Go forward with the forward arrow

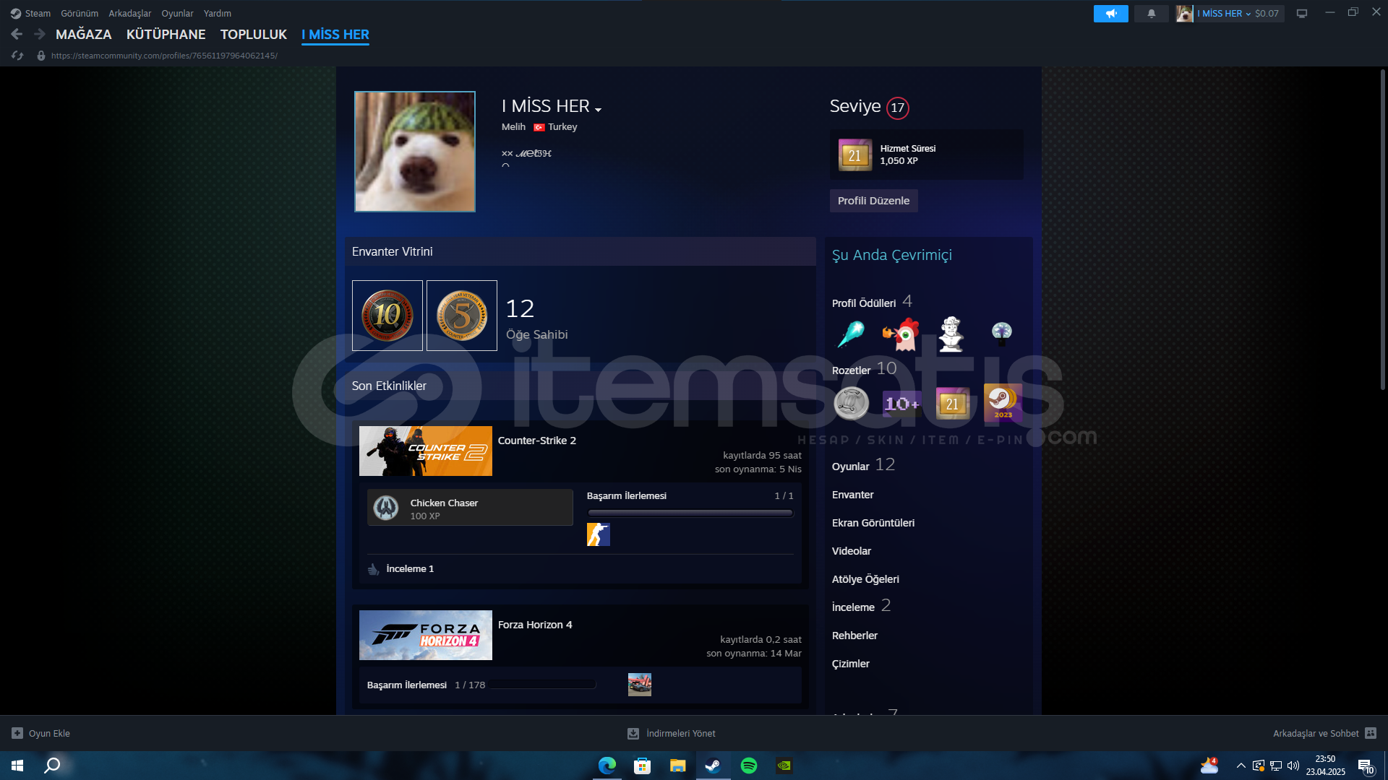tap(40, 34)
